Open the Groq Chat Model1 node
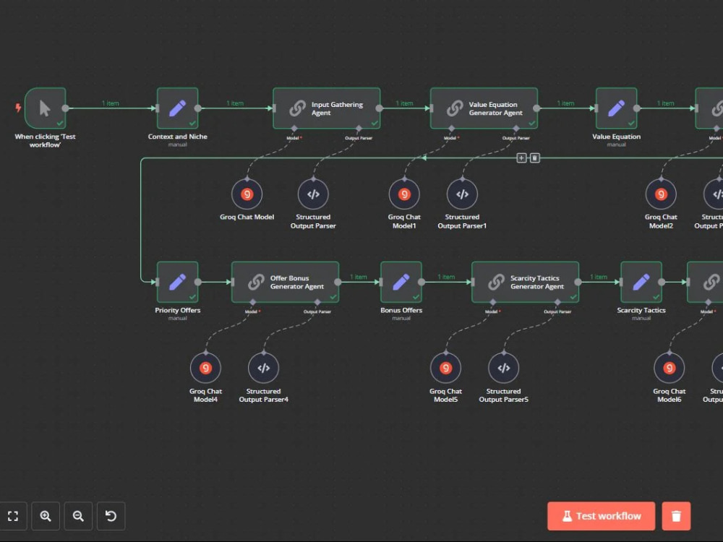 coord(404,194)
